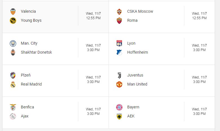Open the Real Madrid team name
Screen dimensions: 220x131
click(31, 84)
